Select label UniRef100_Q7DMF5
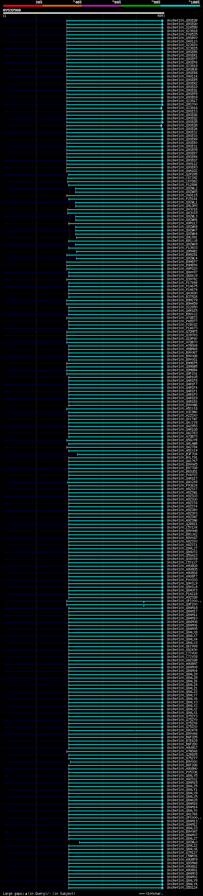The width and height of the screenshot is (203, 896). pyautogui.click(x=182, y=332)
